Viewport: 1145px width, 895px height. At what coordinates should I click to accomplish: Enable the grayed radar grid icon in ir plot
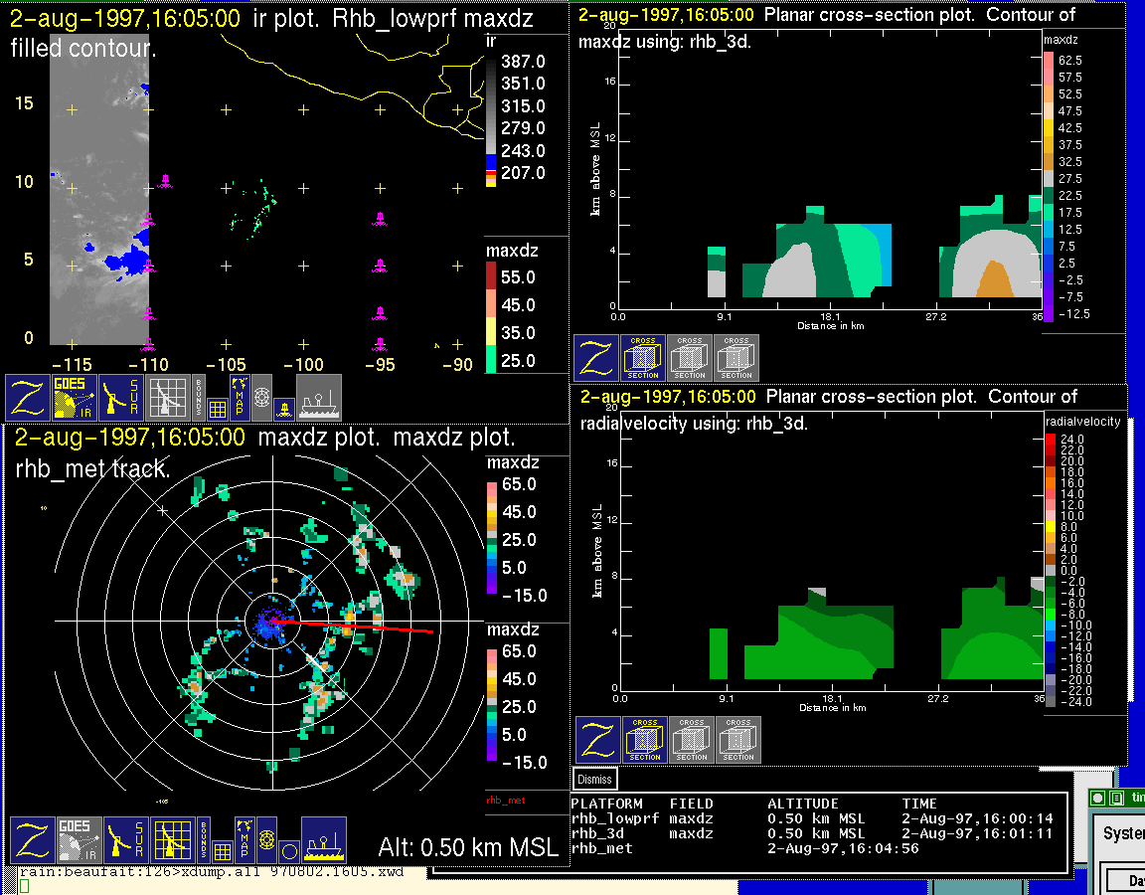(x=169, y=398)
